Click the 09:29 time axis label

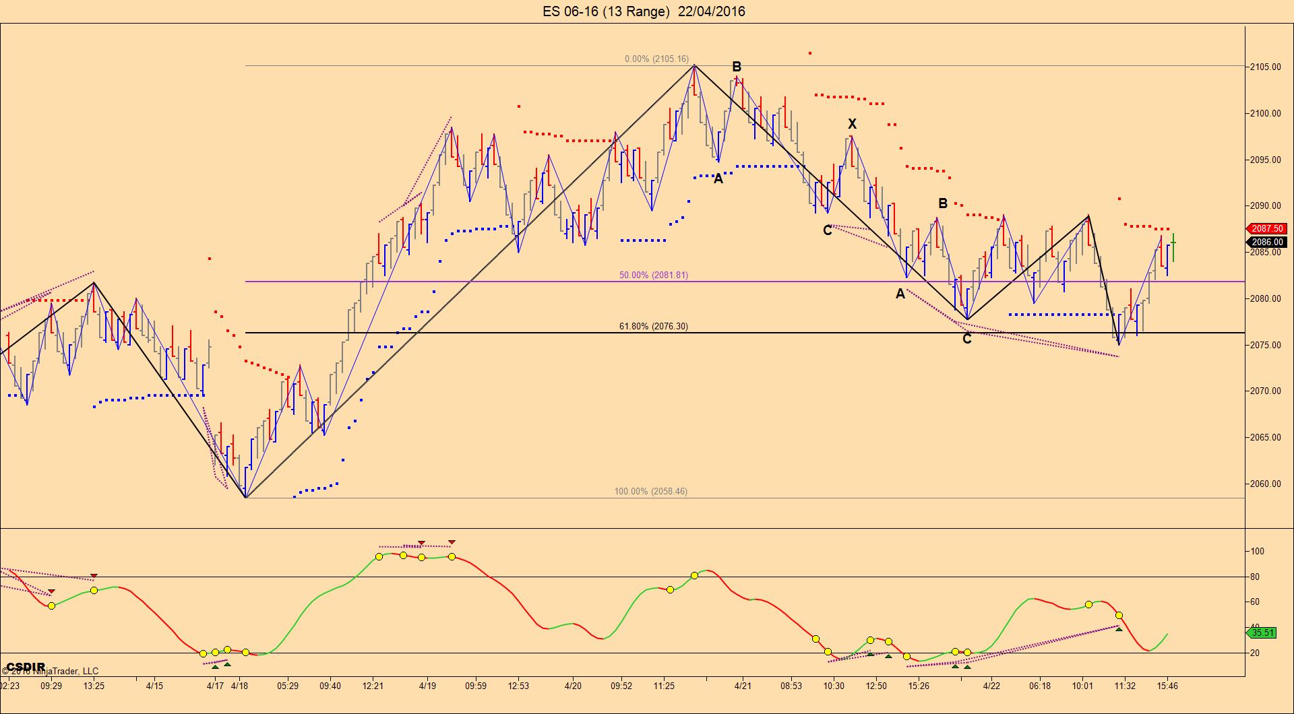(x=51, y=686)
